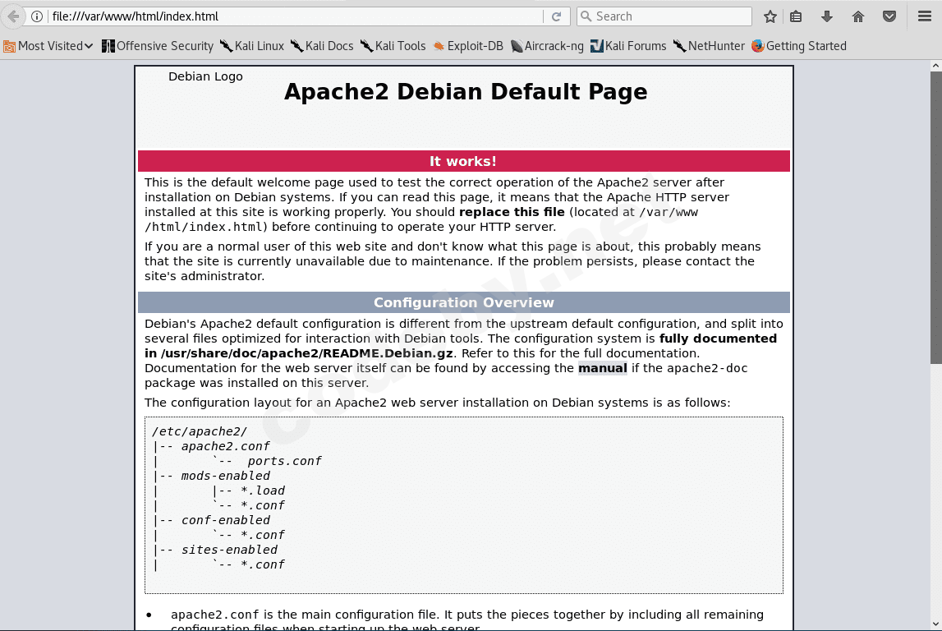Click the '/etc/apache2/' line in the tree
The width and height of the screenshot is (942, 631).
[x=200, y=431]
